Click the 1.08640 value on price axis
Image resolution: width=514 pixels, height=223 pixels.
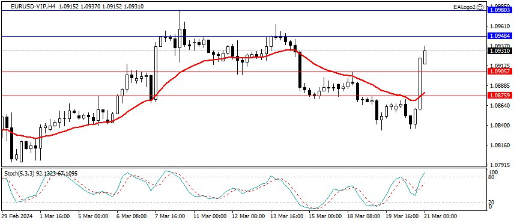500,106
